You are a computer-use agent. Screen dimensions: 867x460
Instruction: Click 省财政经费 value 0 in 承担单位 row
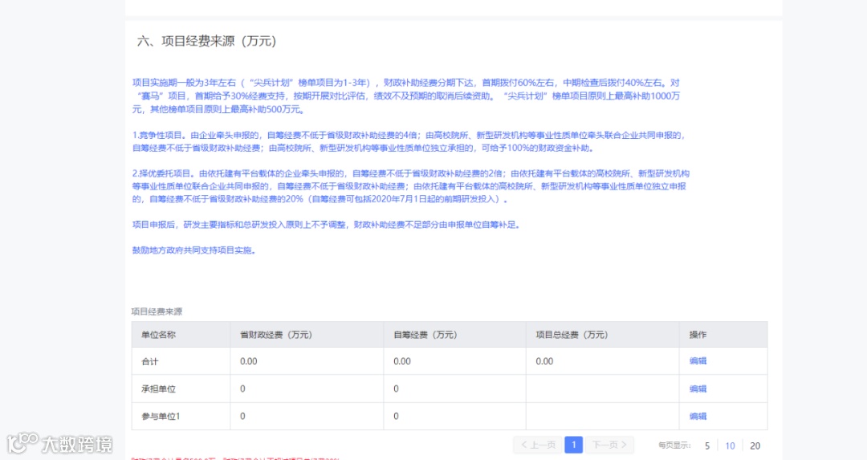242,389
